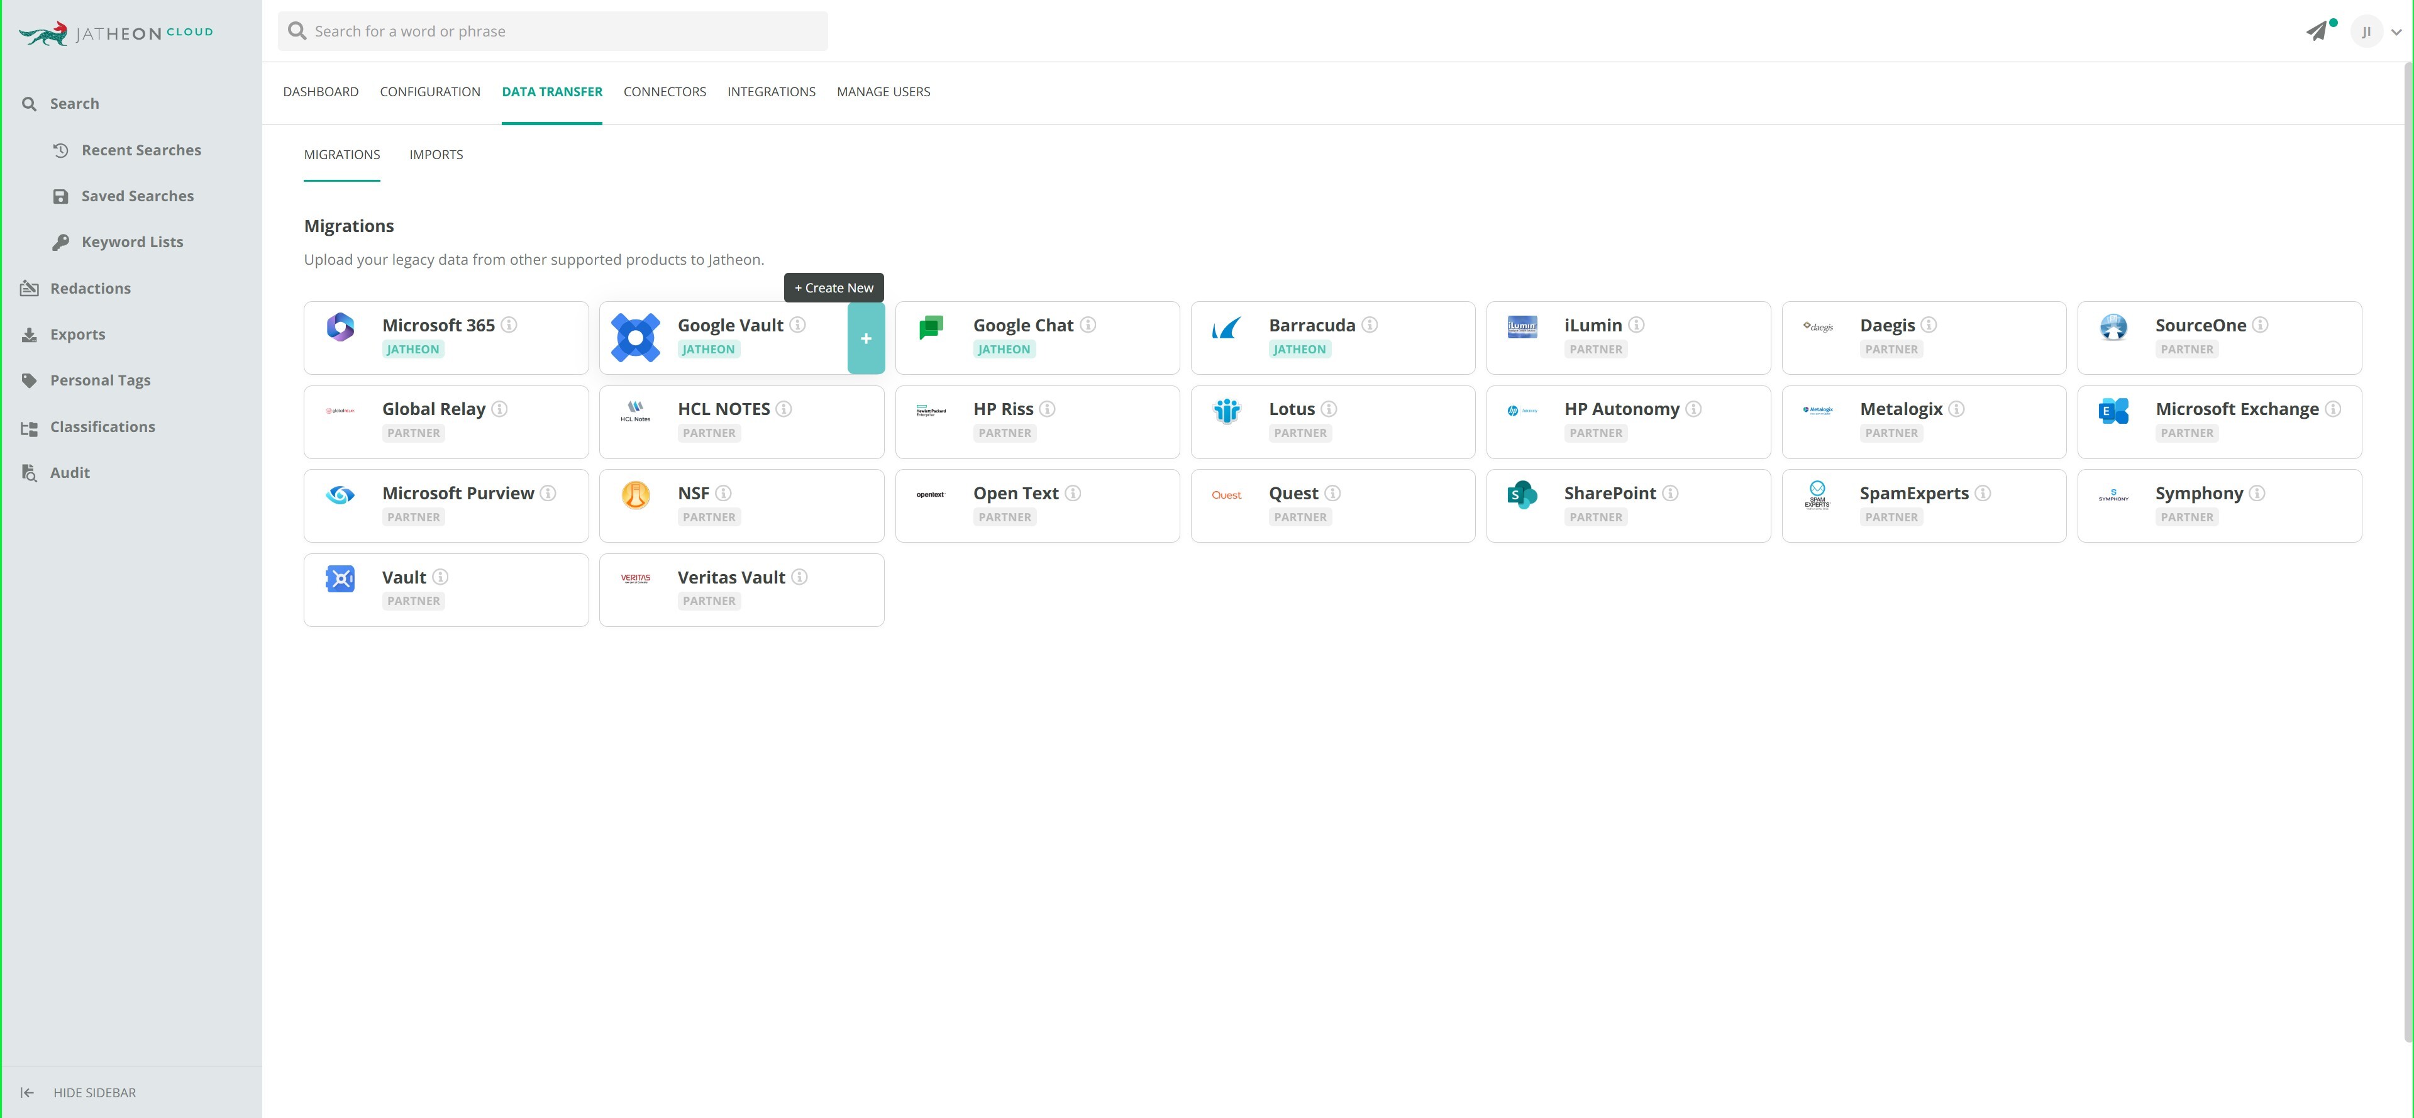This screenshot has height=1118, width=2414.
Task: Click info icon next to Global Relay
Action: click(499, 409)
